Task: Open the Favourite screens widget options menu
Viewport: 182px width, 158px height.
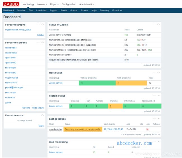Action: [x=38, y=42]
